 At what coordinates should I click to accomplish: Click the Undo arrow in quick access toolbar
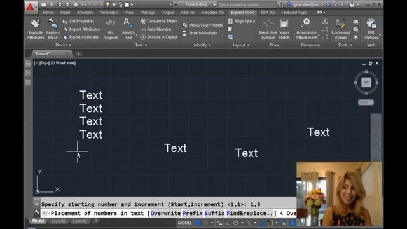click(x=83, y=4)
